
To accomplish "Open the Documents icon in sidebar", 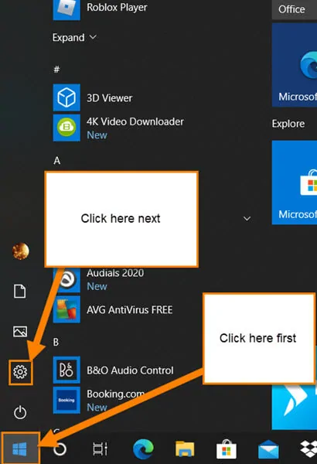I will click(20, 292).
